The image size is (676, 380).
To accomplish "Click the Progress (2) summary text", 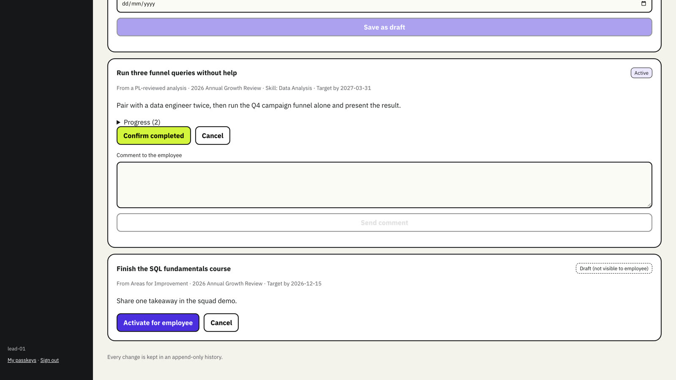I will (142, 122).
